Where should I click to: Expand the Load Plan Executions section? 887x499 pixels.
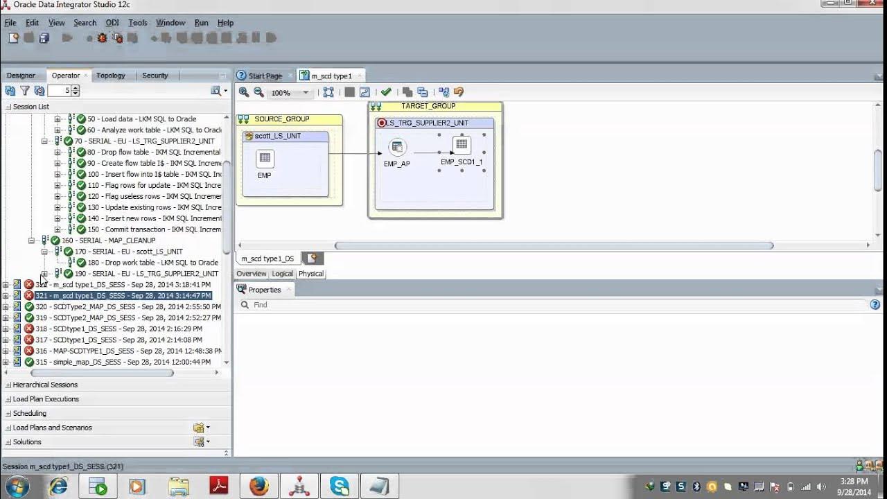pos(8,399)
